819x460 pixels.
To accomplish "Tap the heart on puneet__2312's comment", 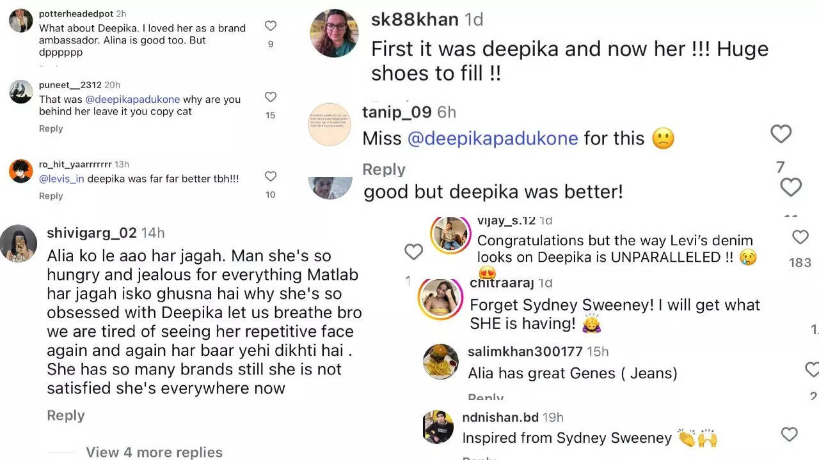I will 271,97.
